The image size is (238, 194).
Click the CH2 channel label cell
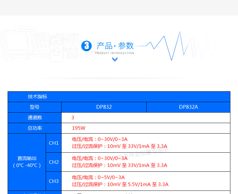coord(54,162)
